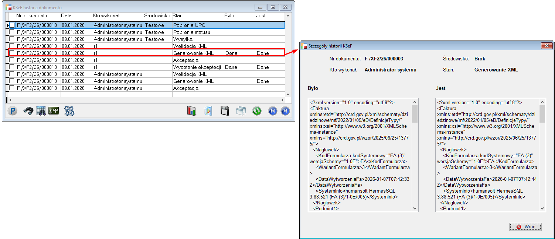Open the sum formula calculator icon

(54, 111)
